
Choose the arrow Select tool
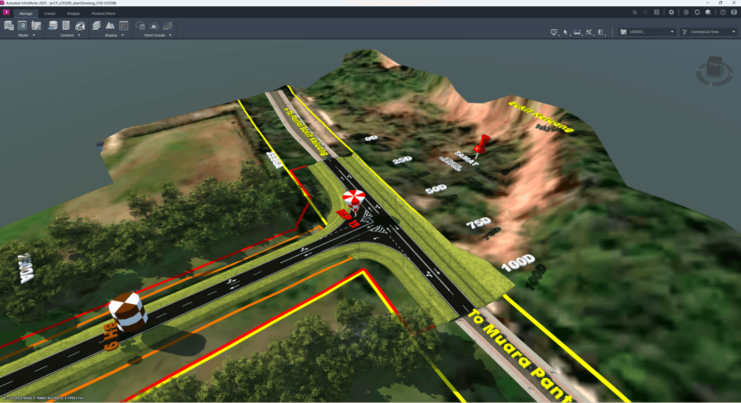pos(566,32)
